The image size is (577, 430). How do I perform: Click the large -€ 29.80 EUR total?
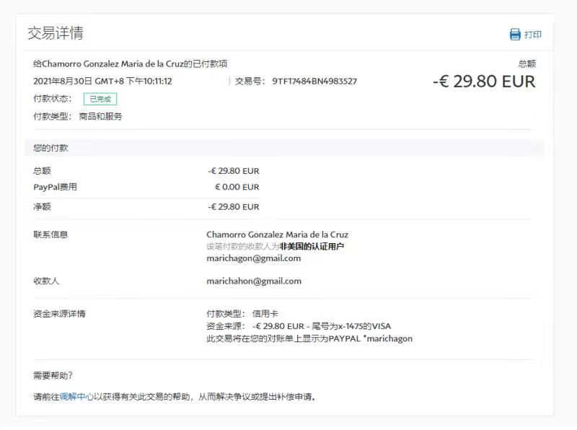pos(484,82)
